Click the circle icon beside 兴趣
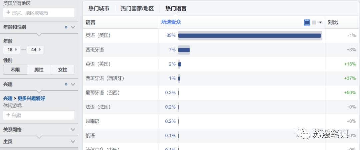The image size is (360, 150). 66,84
